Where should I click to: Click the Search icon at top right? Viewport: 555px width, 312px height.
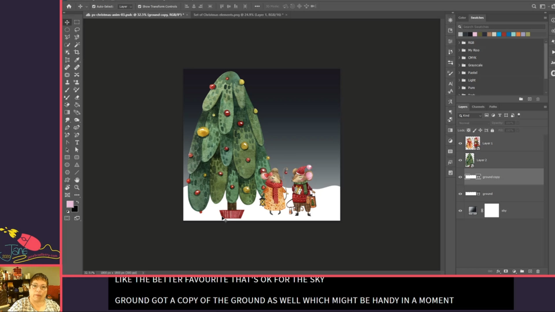(534, 6)
